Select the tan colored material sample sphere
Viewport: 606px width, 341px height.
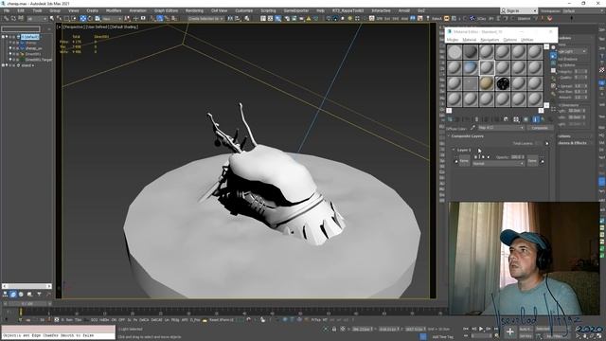[x=486, y=83]
